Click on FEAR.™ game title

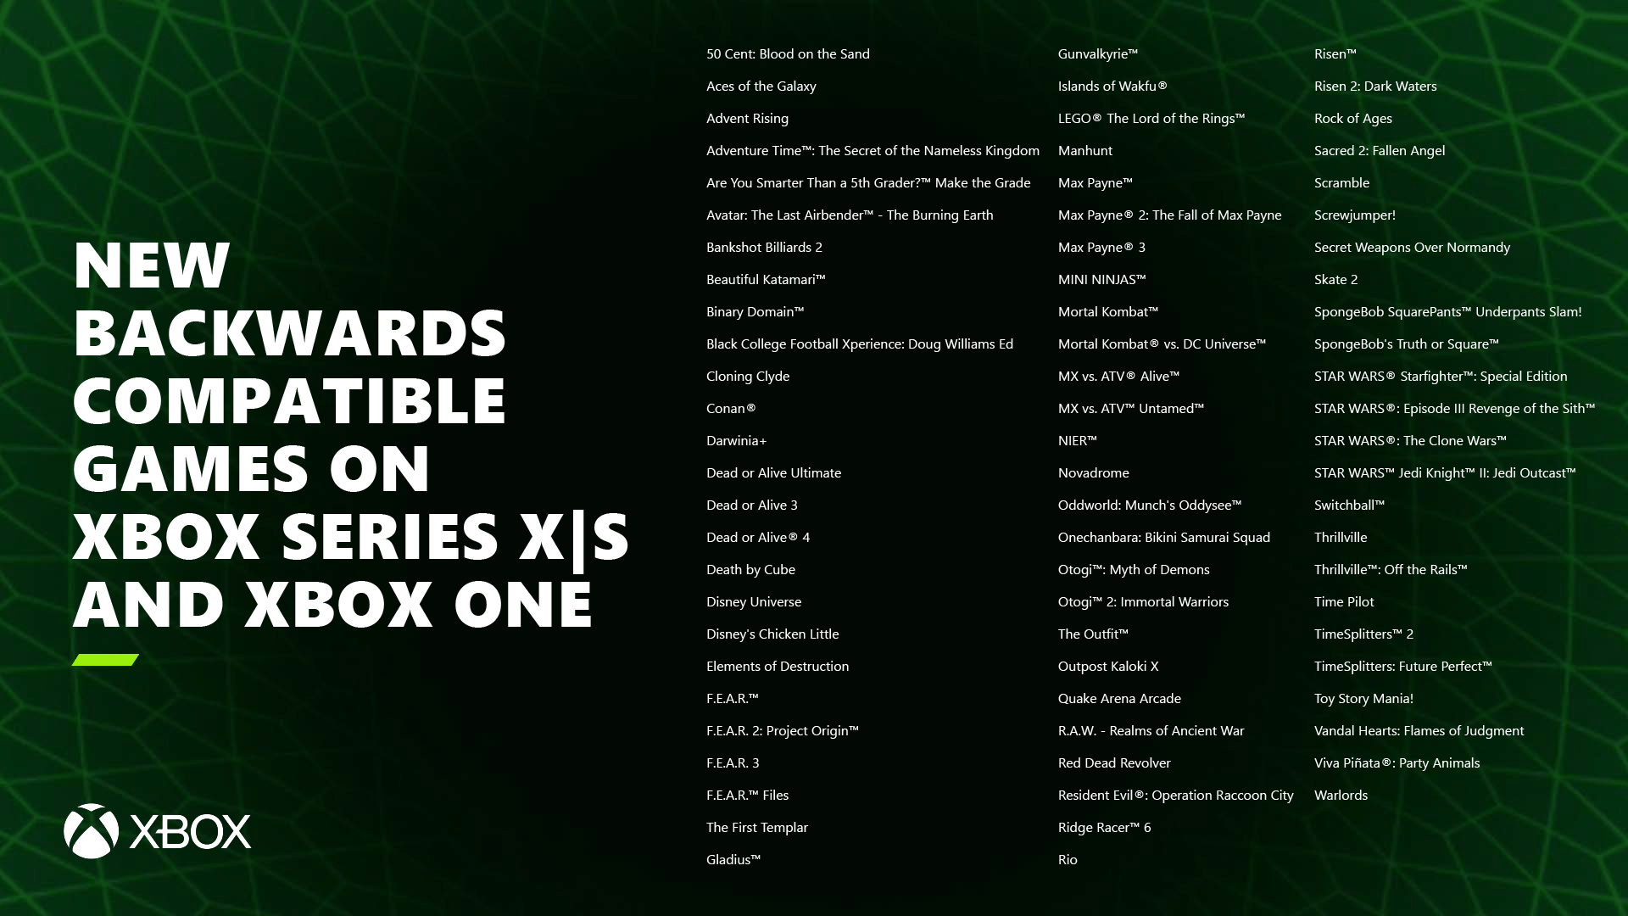pos(731,698)
